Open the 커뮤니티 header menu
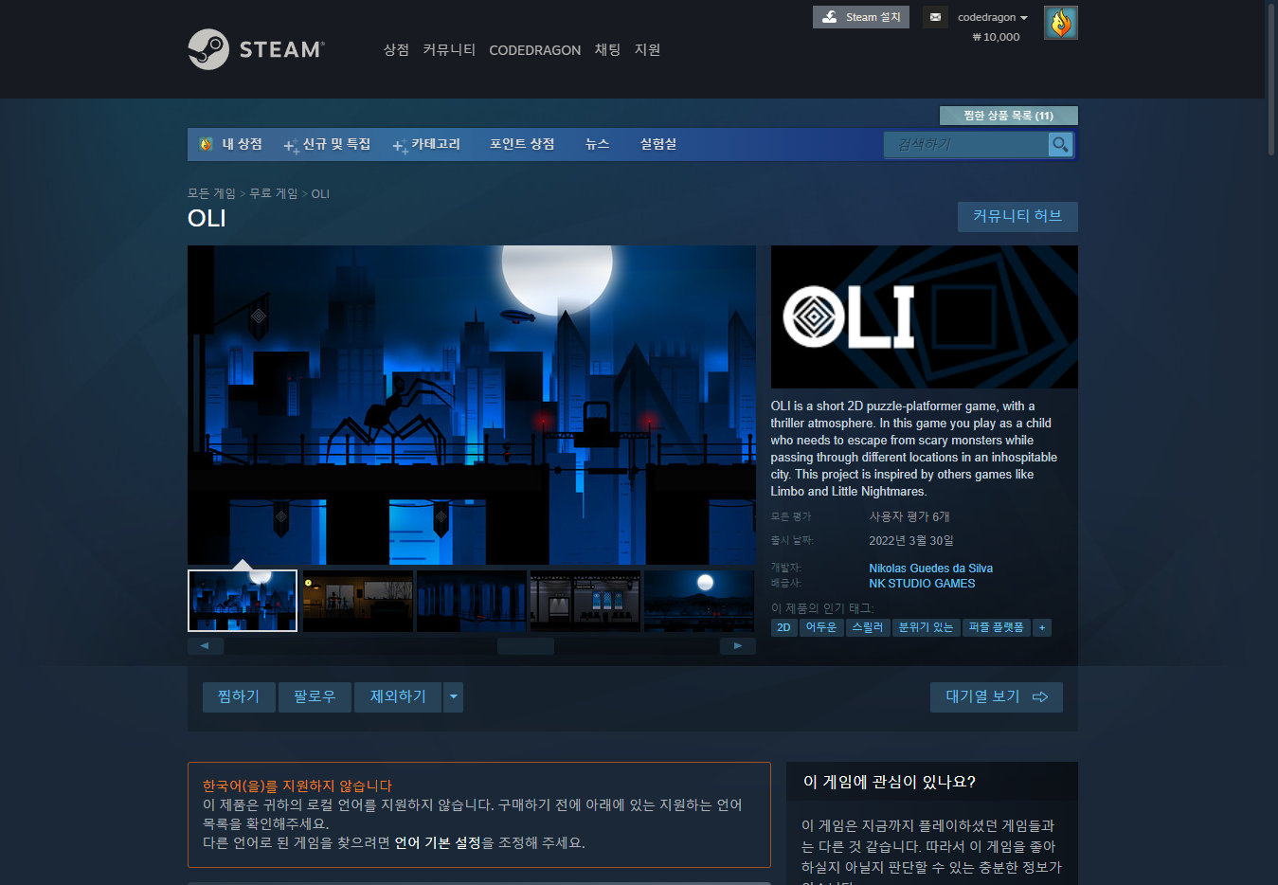The width and height of the screenshot is (1278, 885). tap(449, 49)
